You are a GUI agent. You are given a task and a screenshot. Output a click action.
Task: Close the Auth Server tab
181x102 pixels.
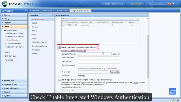(68, 10)
